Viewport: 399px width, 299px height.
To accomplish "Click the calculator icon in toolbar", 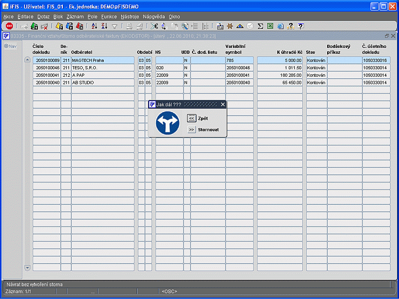I will coord(220,26).
